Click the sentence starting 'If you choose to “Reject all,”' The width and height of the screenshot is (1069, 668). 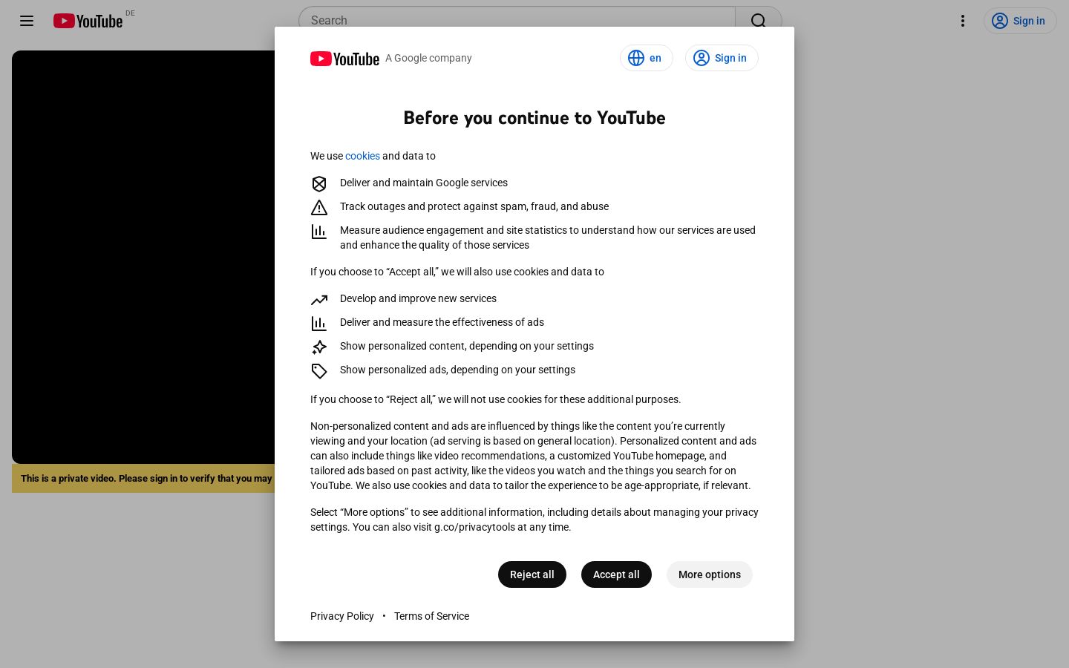496,399
